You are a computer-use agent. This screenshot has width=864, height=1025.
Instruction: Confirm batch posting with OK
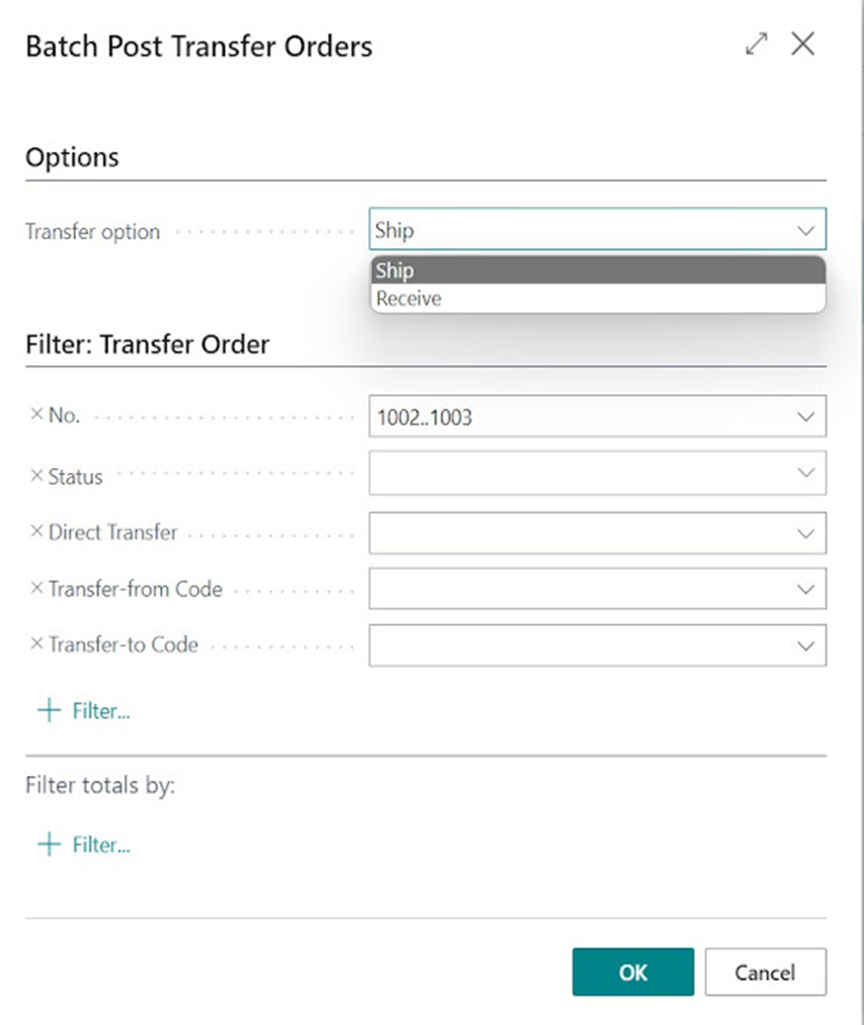click(632, 972)
